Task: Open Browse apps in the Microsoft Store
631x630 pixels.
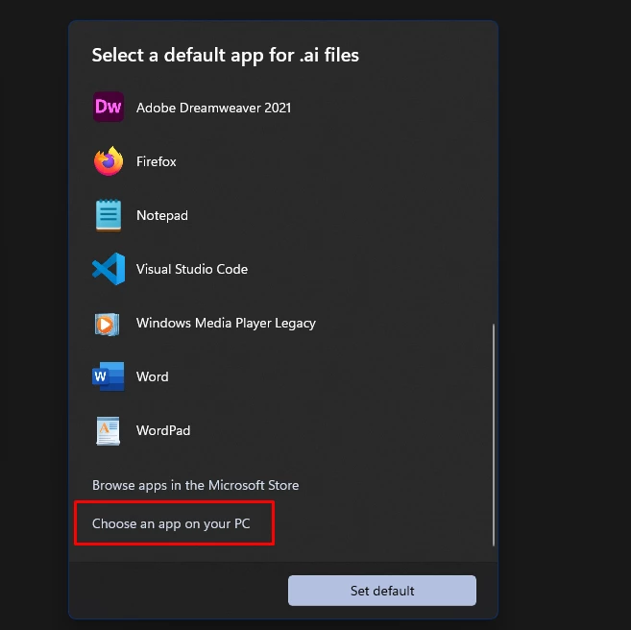Action: pyautogui.click(x=195, y=485)
